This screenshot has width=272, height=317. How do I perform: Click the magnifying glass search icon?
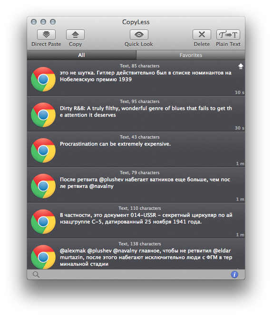36,275
